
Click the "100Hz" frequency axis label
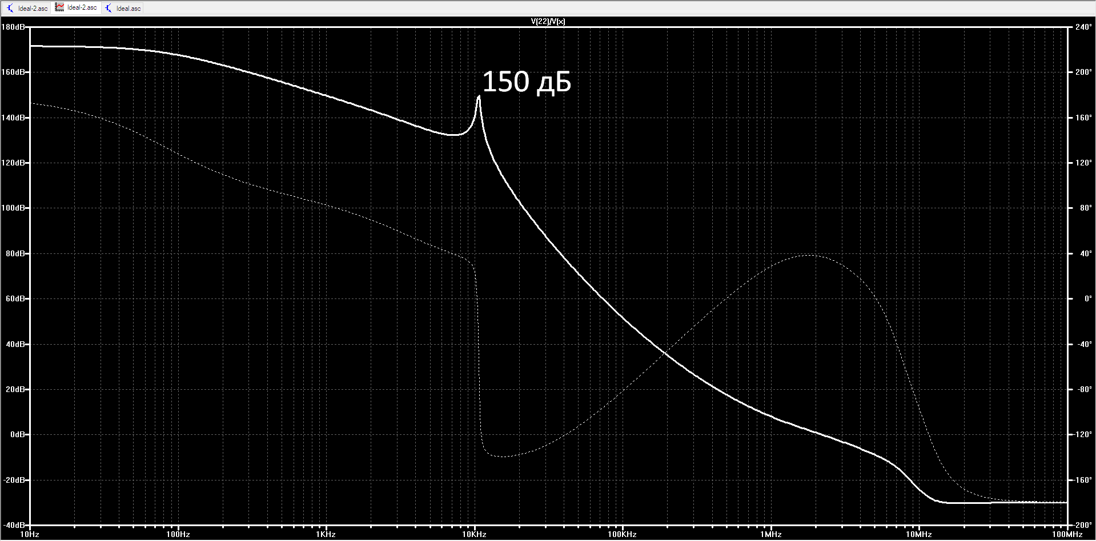(178, 535)
